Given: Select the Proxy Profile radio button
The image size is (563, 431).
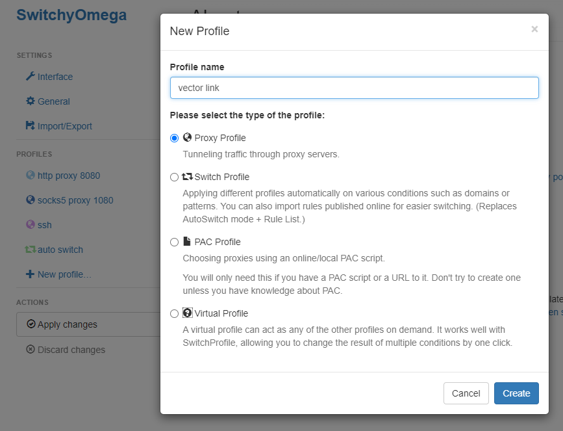Looking at the screenshot, I should pos(174,138).
